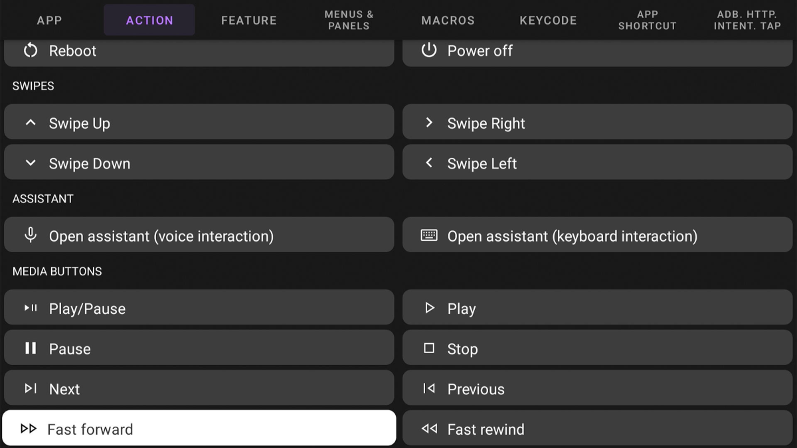This screenshot has width=797, height=448.
Task: Click the Swipe Left chevron icon
Action: tap(429, 163)
